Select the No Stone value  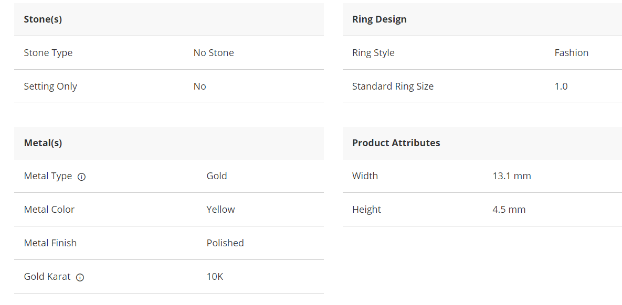[x=214, y=53]
